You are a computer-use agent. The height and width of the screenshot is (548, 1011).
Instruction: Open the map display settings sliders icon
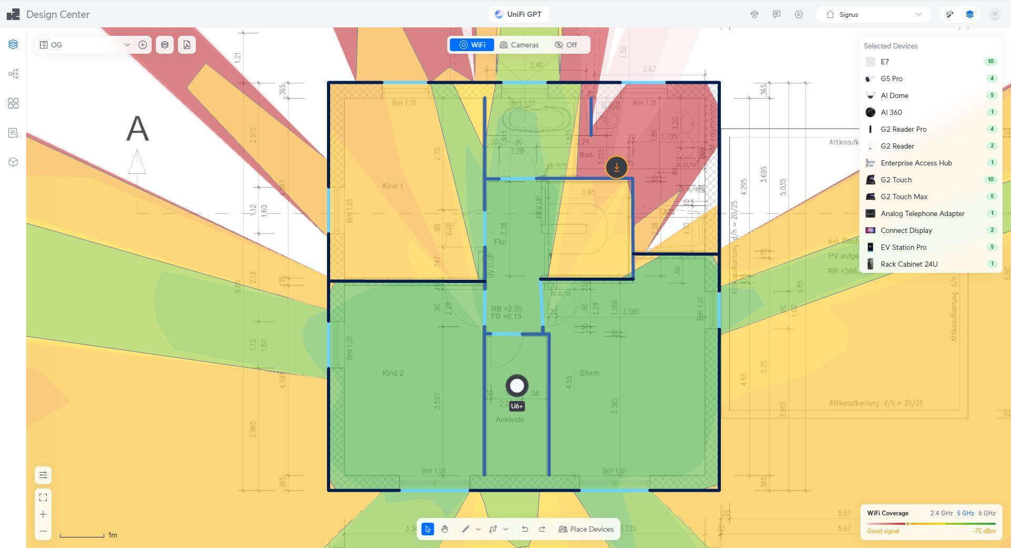pyautogui.click(x=43, y=475)
